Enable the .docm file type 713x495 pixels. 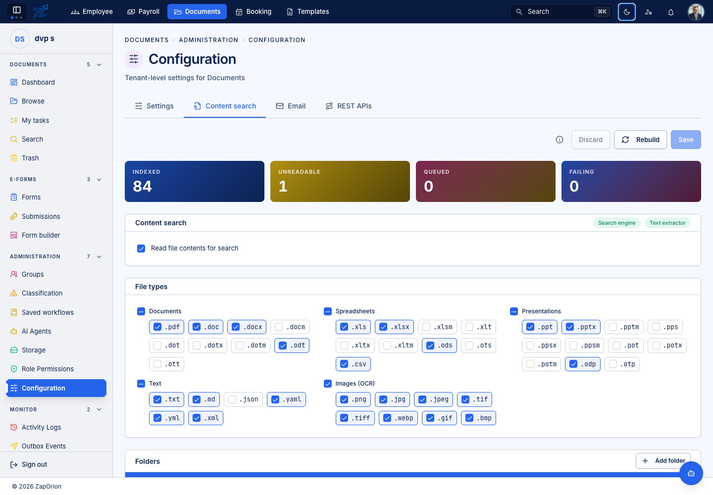(279, 327)
